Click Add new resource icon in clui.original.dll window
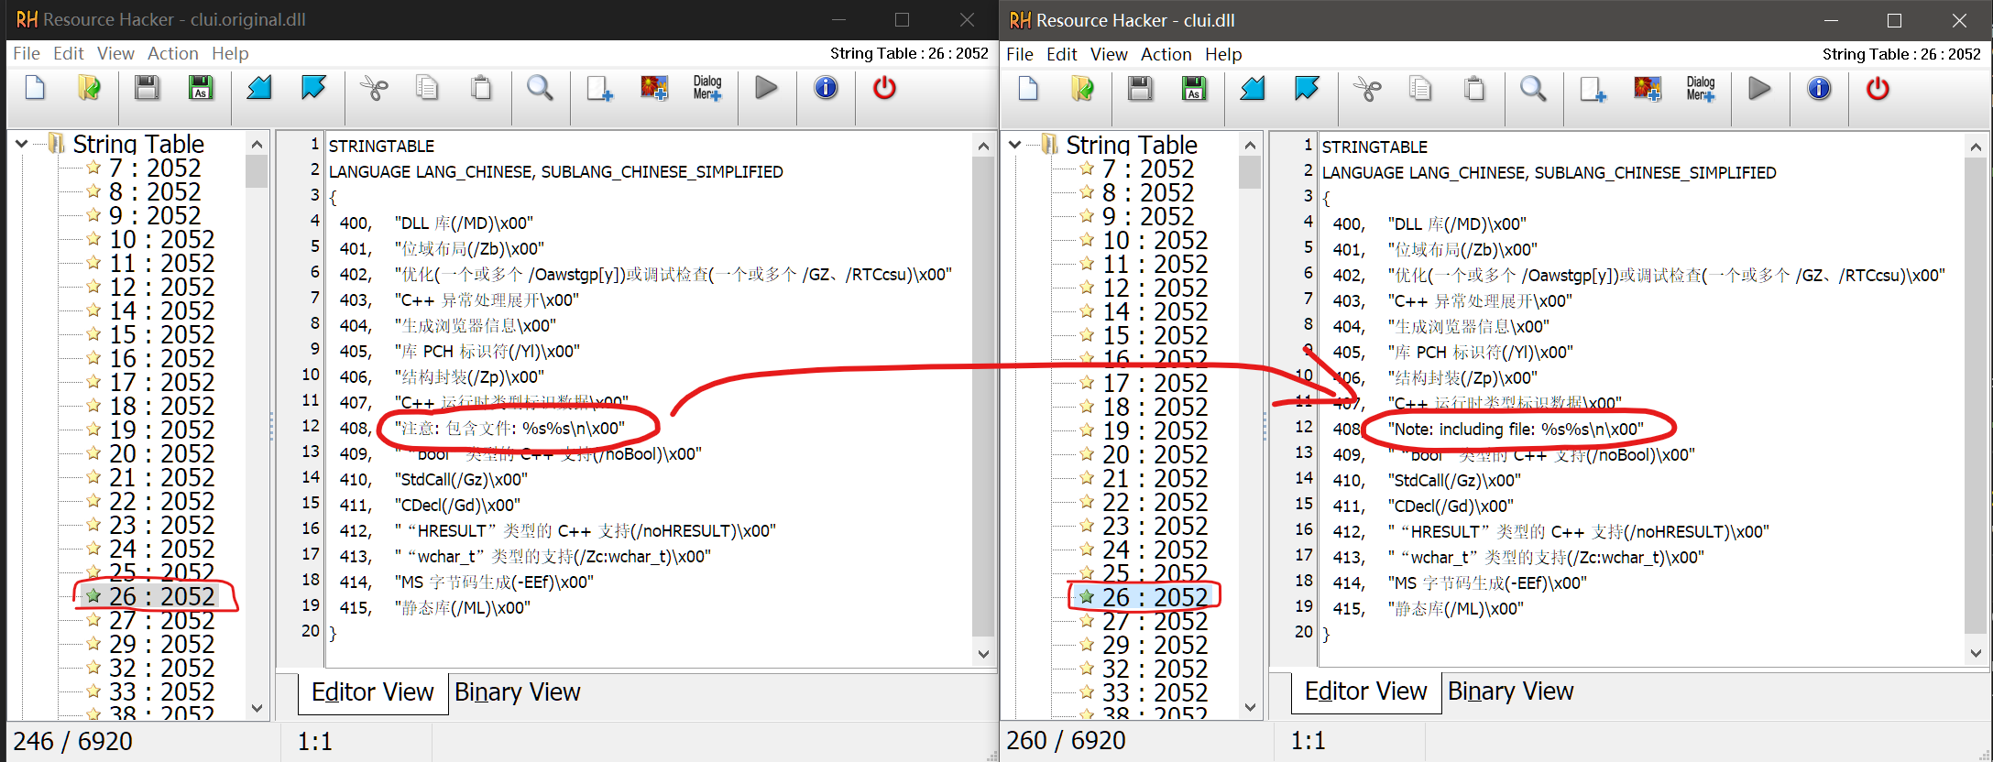Image resolution: width=1993 pixels, height=762 pixels. point(599,89)
